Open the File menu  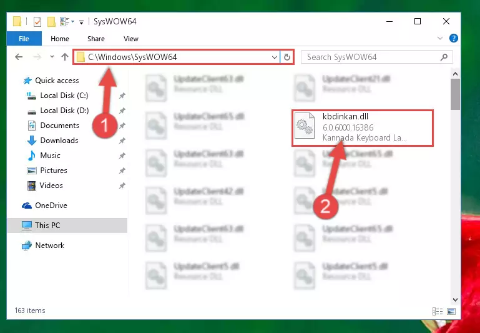tap(24, 39)
